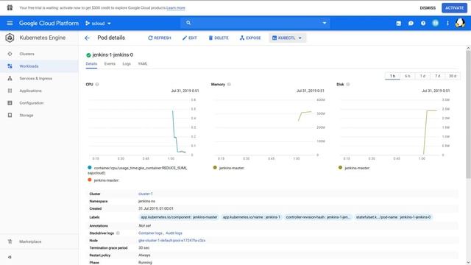This screenshot has height=265, width=471.
Task: Select the 1 h time range
Action: pyautogui.click(x=392, y=76)
